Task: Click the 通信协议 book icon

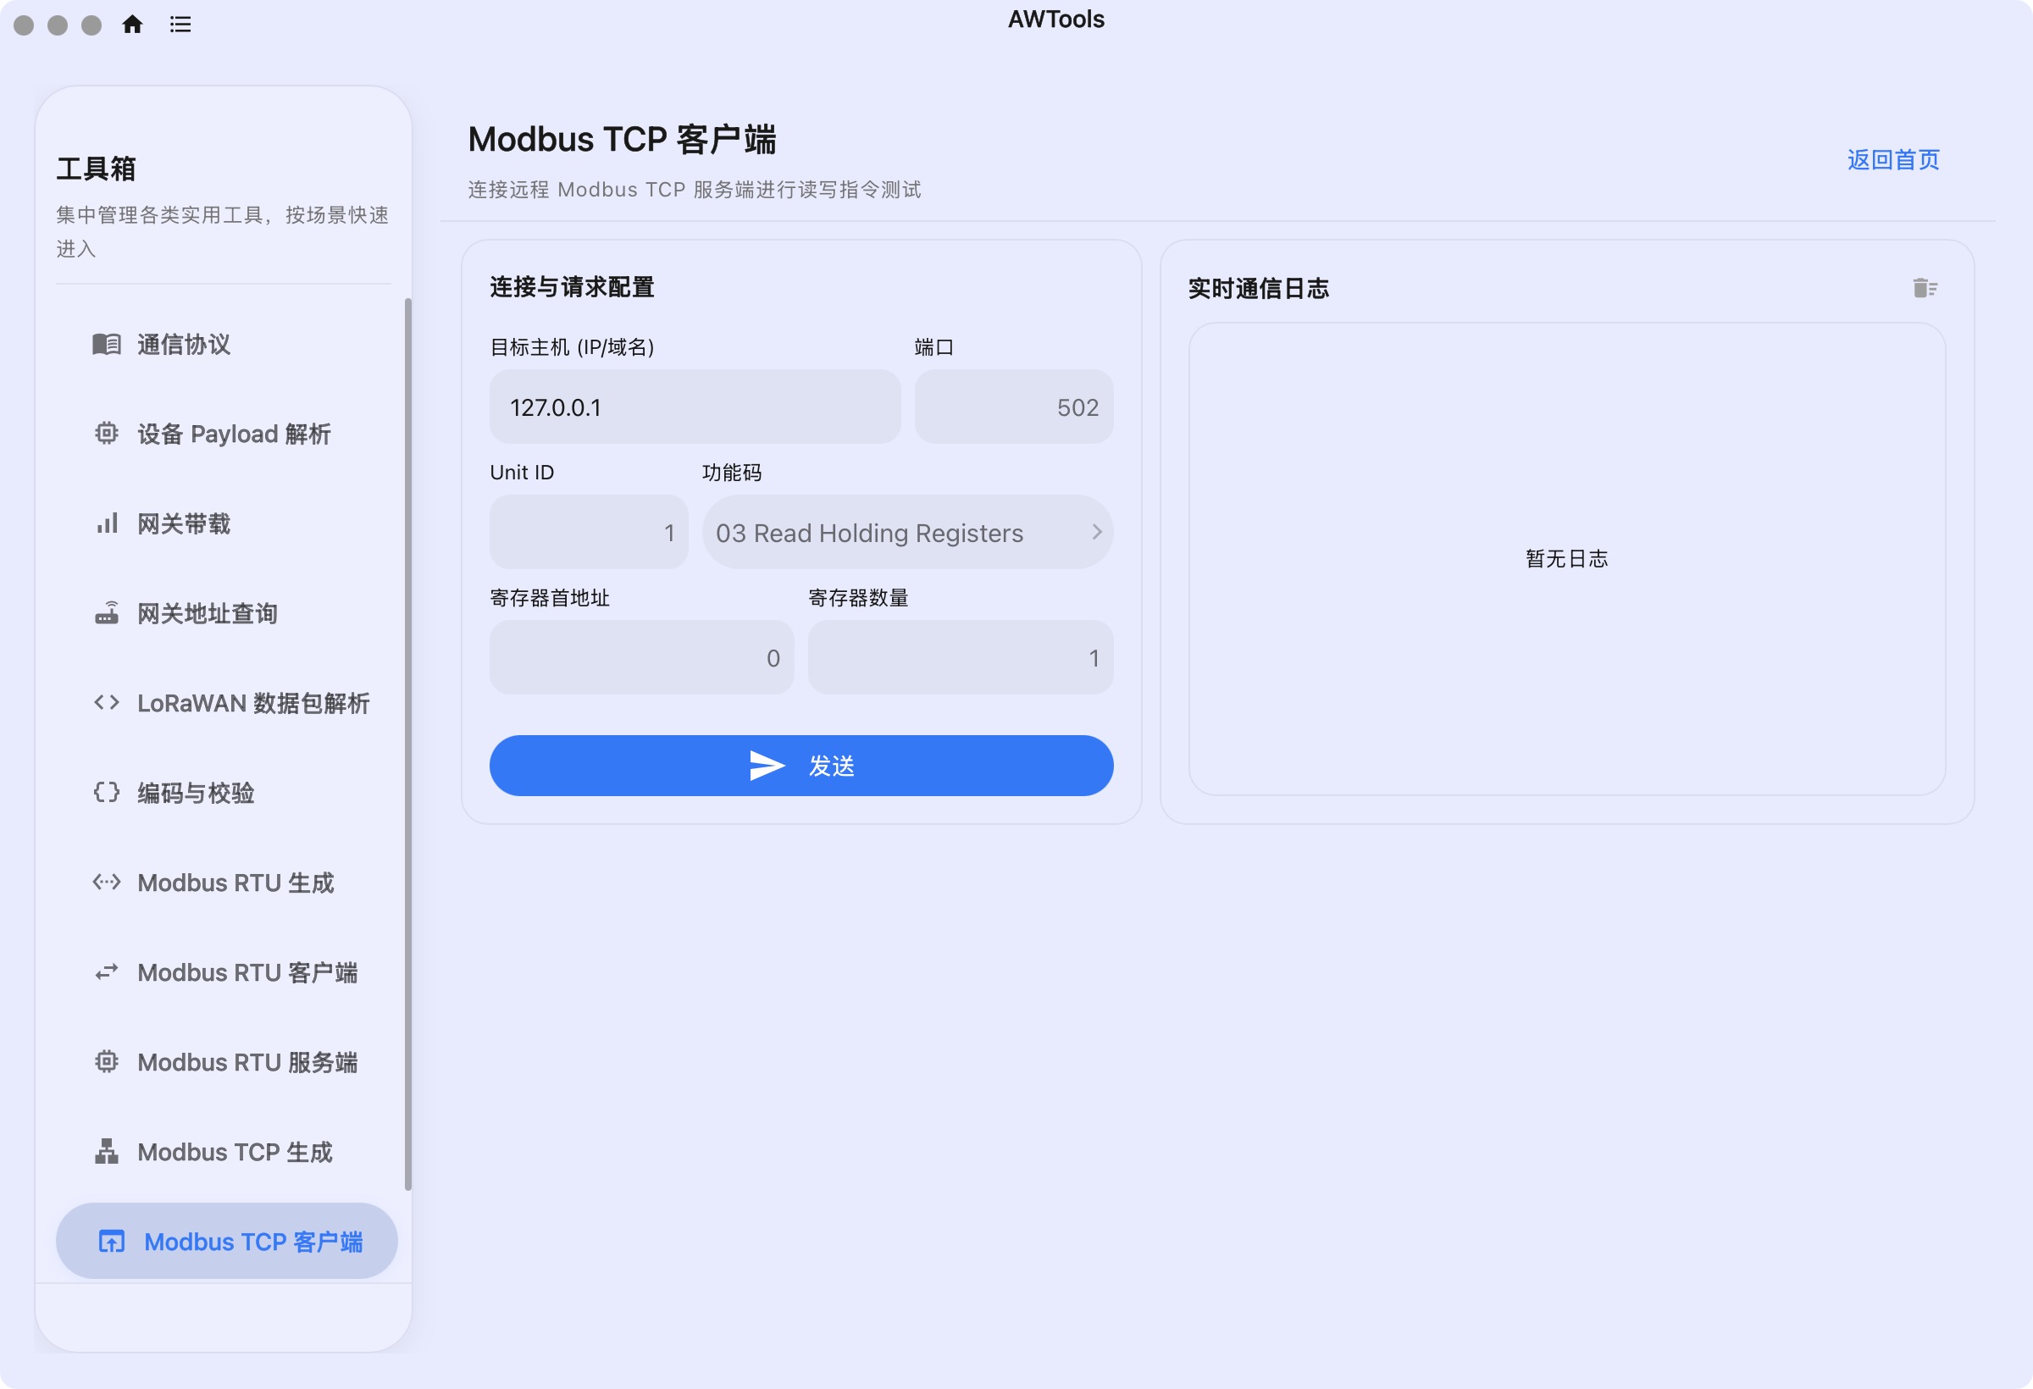Action: pos(107,345)
